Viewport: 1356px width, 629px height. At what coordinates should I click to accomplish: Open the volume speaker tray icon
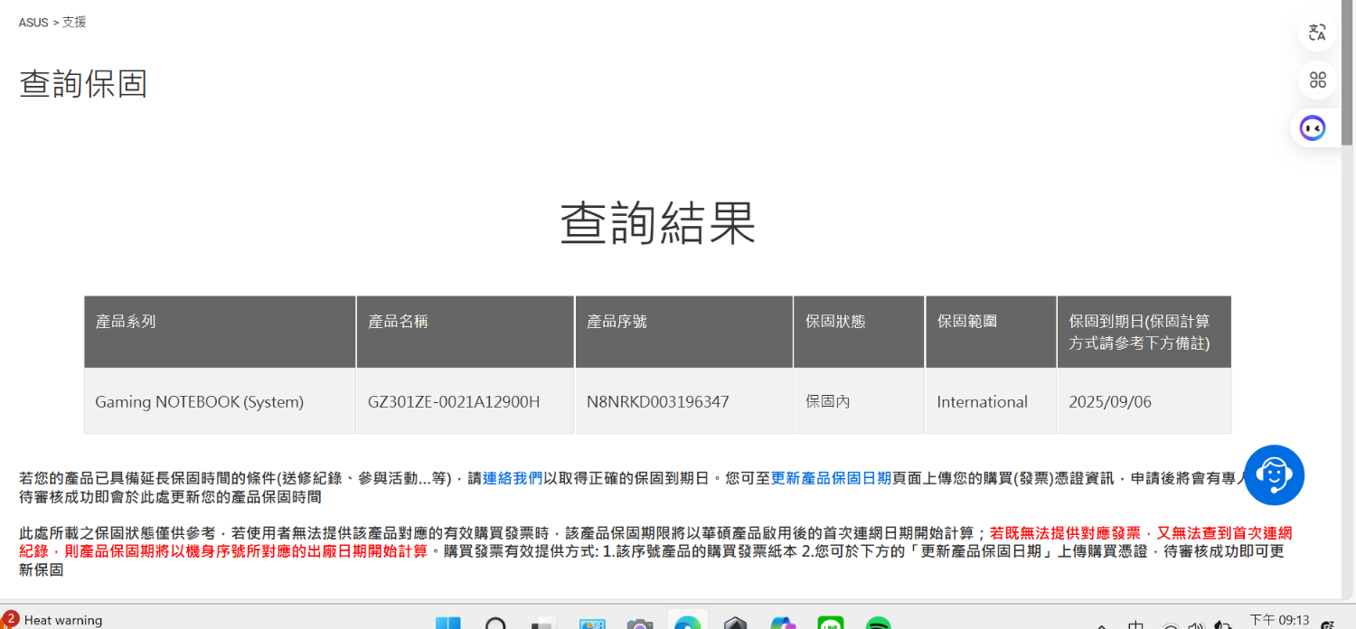[x=1196, y=625]
